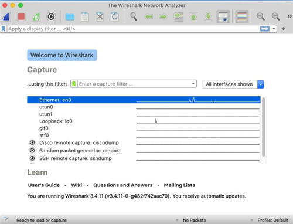Image resolution: width=293 pixels, height=224 pixels.
Task: Click the red stop capture icon
Action: [21, 17]
